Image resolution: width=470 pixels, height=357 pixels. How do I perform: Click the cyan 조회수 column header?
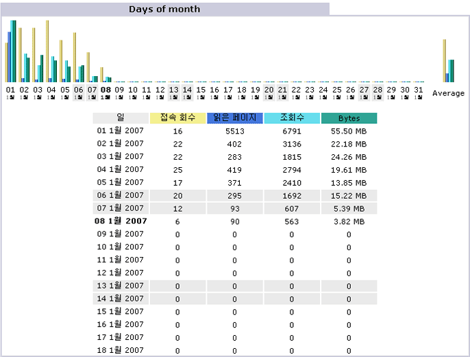[291, 118]
